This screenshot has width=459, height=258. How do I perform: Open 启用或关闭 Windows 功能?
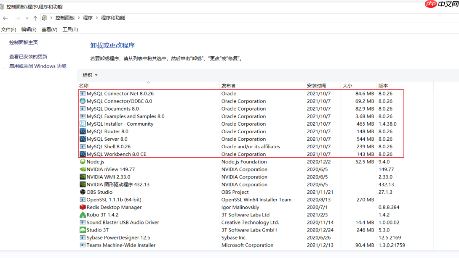38,66
